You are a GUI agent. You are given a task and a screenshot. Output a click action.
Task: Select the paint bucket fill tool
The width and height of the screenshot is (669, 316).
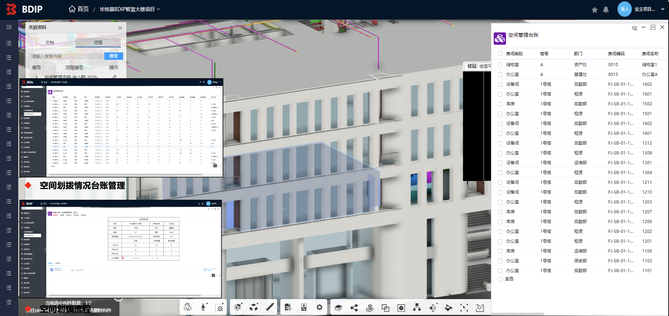coord(448,308)
